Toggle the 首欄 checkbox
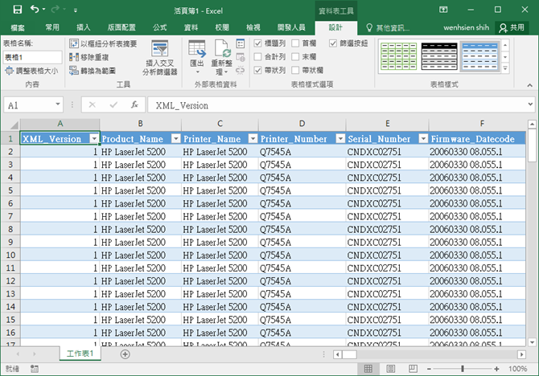The image size is (539, 376). (x=295, y=43)
